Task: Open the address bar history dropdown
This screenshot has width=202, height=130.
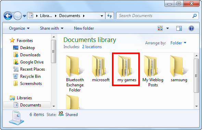Action: click(x=102, y=16)
